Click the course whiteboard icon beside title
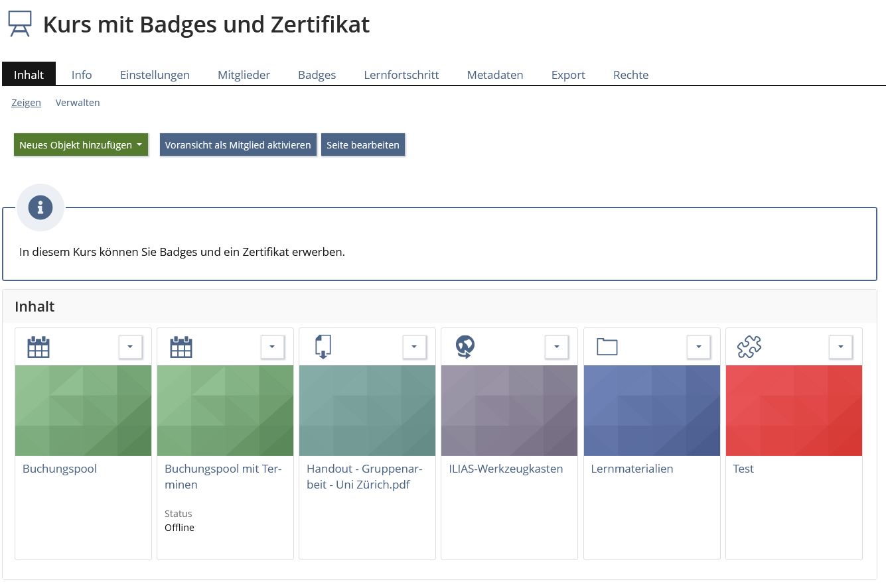 tap(20, 24)
